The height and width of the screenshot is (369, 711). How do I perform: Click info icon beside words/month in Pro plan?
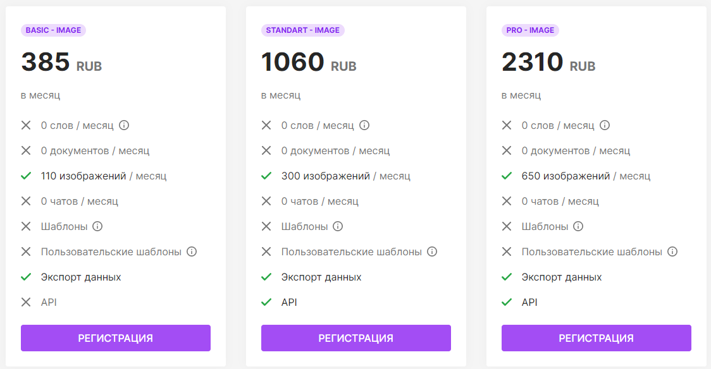605,125
